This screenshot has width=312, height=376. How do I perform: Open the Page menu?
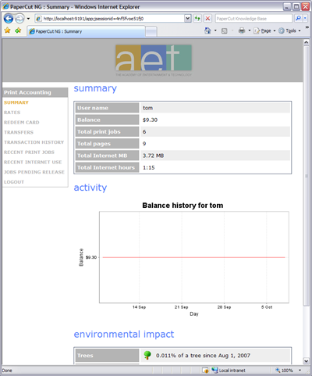coord(264,30)
